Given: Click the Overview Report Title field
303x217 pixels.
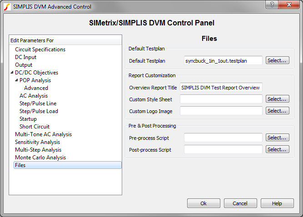Looking at the screenshot, I should tap(221, 88).
